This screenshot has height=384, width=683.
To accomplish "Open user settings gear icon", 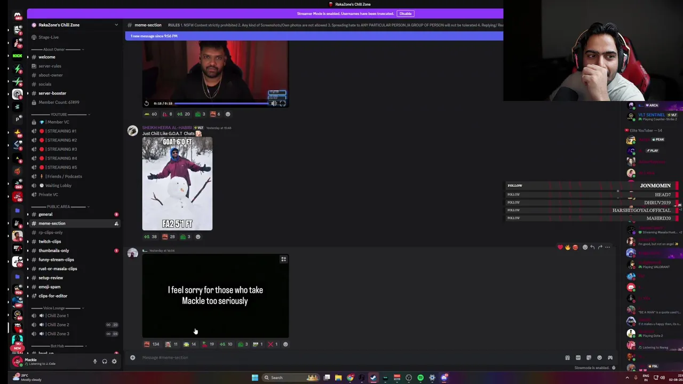I will click(x=114, y=361).
